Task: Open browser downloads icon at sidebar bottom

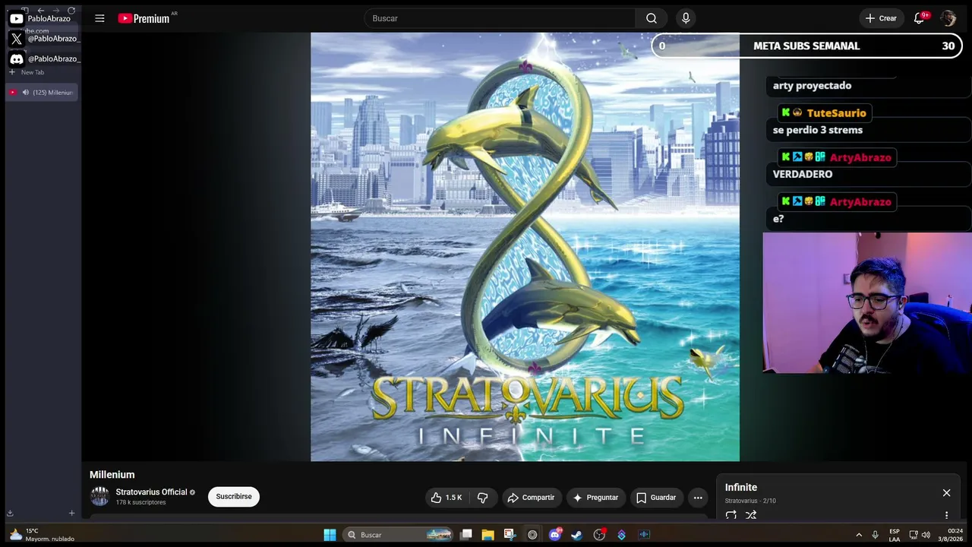Action: click(x=11, y=514)
